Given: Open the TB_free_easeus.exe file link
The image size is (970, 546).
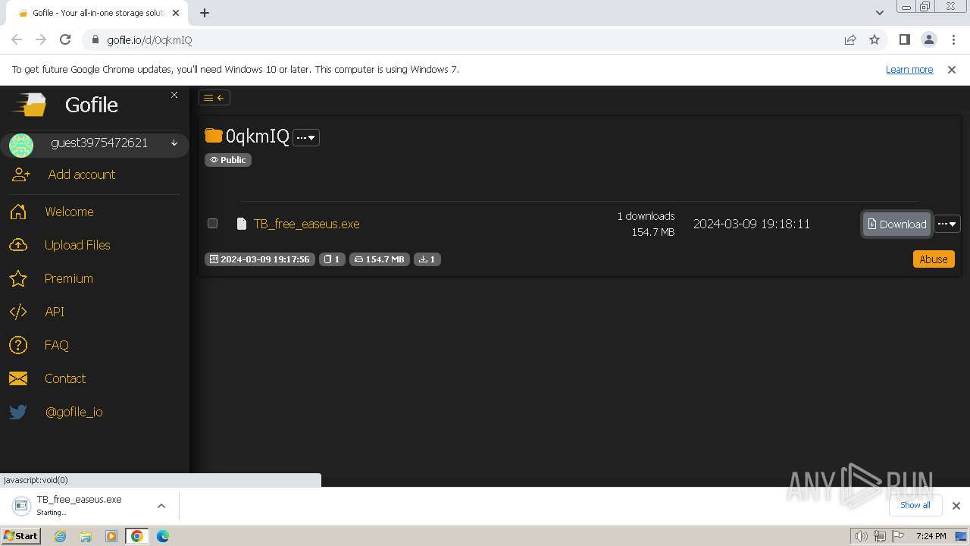Looking at the screenshot, I should pos(306,224).
